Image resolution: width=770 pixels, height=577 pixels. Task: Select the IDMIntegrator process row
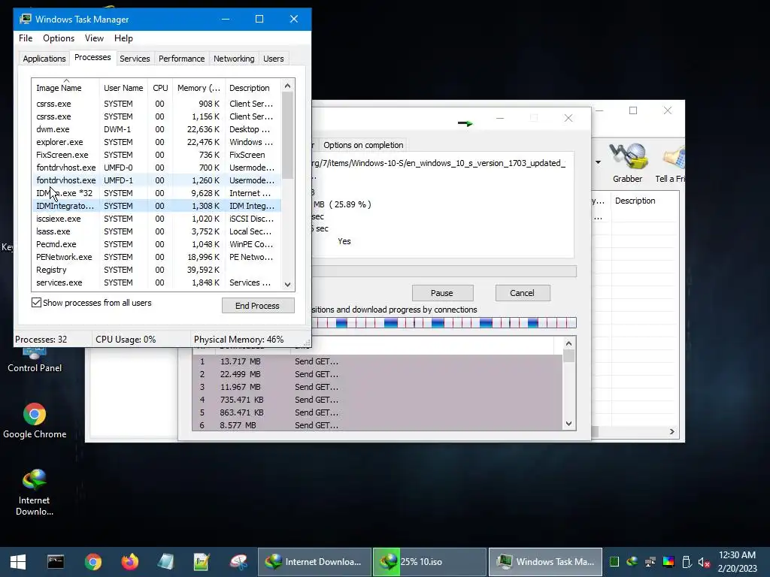tap(156, 206)
